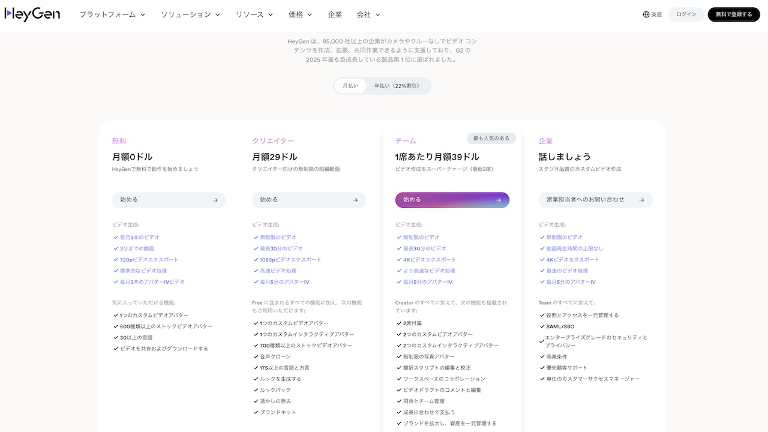This screenshot has width=768, height=432.
Task: Open the 企業 nav item
Action: point(335,14)
